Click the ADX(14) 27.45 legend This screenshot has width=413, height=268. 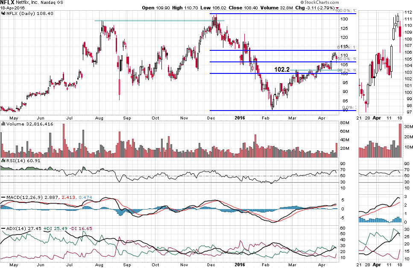coord(24,228)
